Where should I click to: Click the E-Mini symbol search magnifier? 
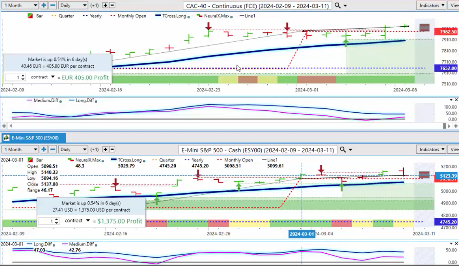[x=343, y=150]
